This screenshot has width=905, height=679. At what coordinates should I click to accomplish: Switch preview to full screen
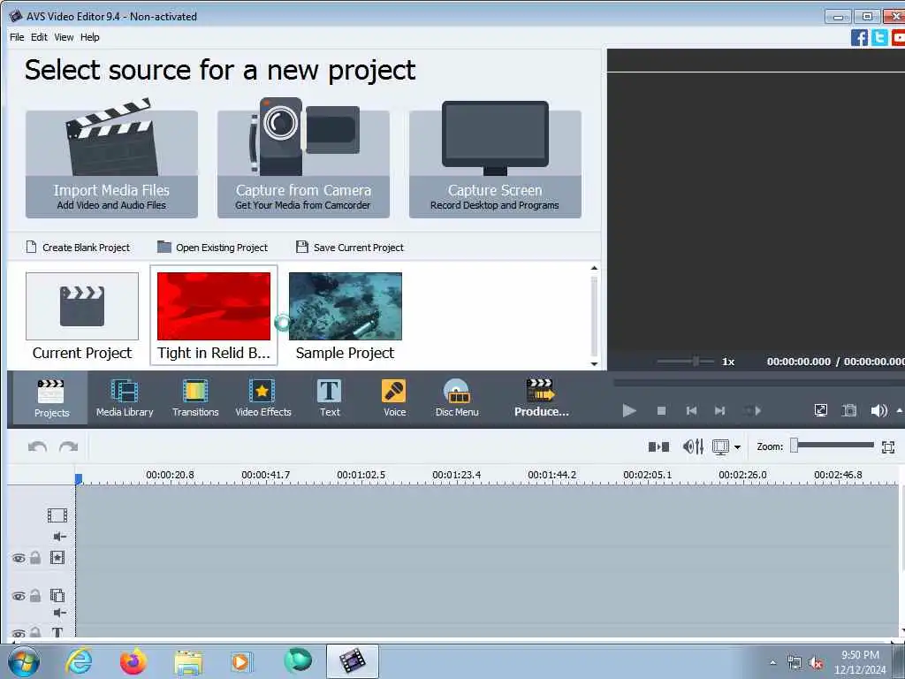point(820,410)
